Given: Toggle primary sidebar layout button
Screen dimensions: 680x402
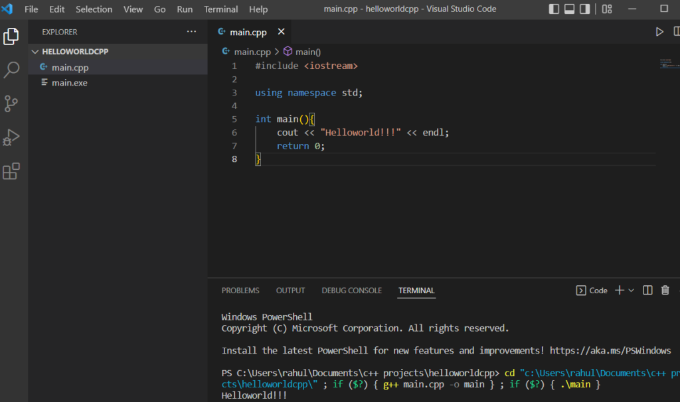Looking at the screenshot, I should [554, 9].
